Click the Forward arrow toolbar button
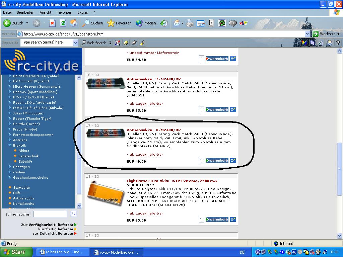This screenshot has height=257, width=343. click(37, 23)
